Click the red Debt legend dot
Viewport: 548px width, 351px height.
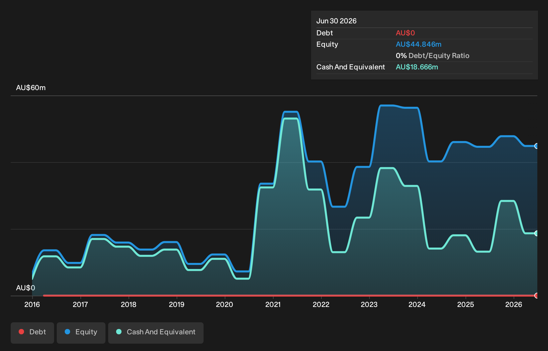pos(21,332)
